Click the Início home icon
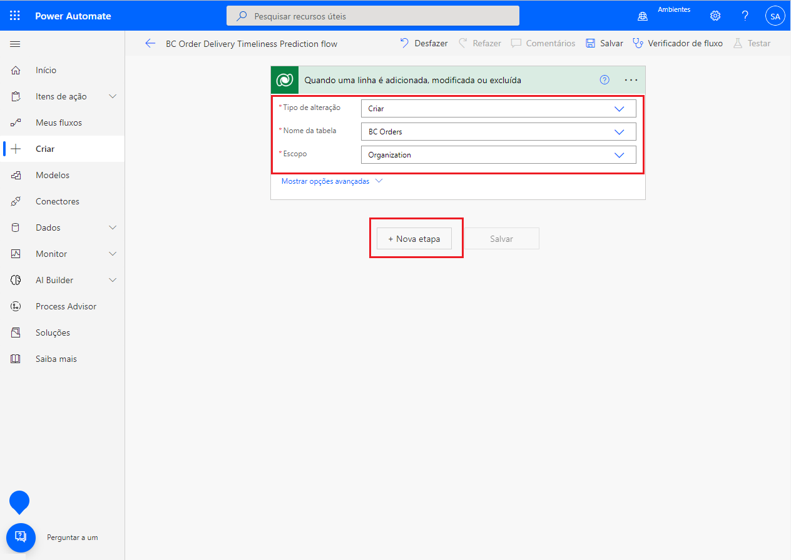The image size is (791, 560). pyautogui.click(x=16, y=70)
